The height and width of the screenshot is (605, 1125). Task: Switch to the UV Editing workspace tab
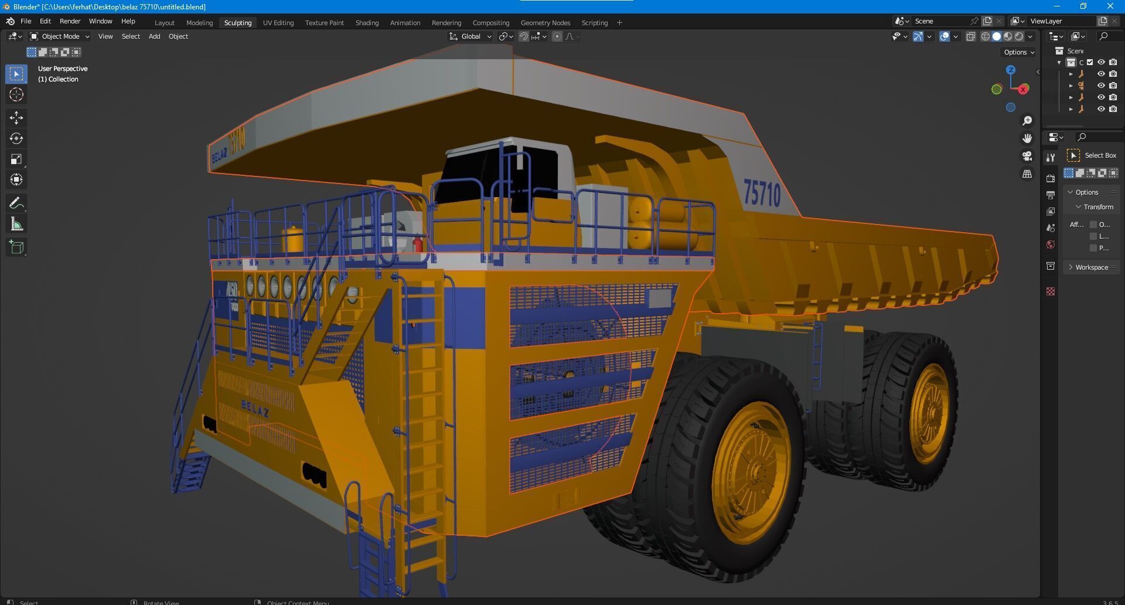click(278, 23)
